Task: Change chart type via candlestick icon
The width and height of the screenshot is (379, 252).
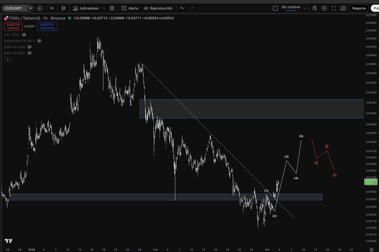Action: pyautogui.click(x=63, y=8)
